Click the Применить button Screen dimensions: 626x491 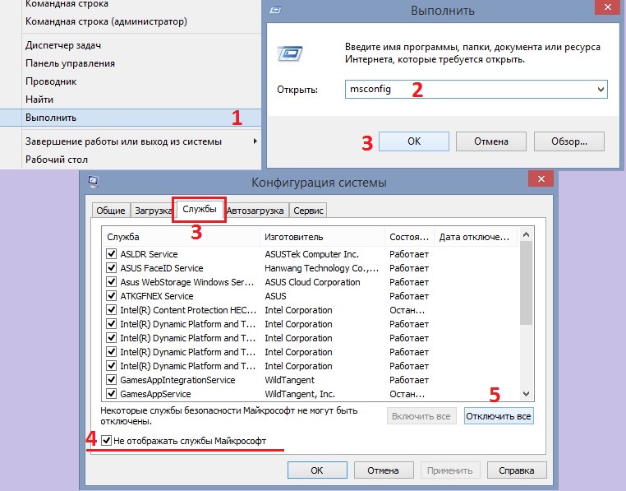click(x=450, y=470)
